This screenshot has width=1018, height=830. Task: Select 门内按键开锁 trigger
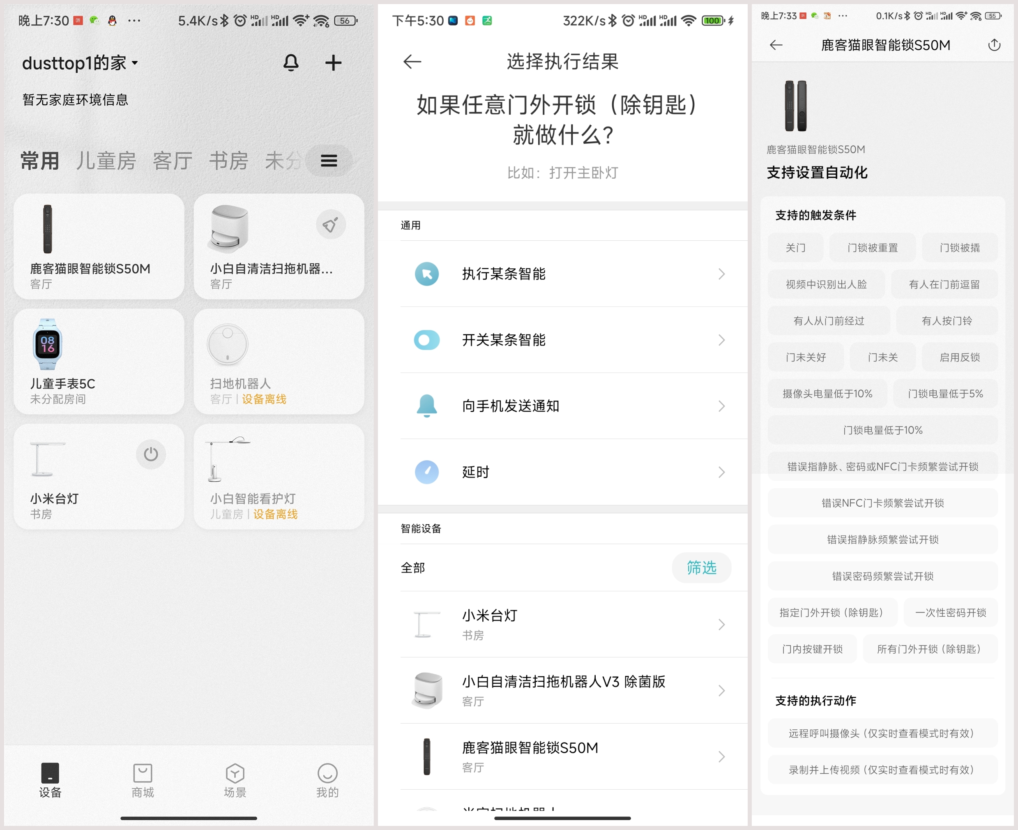pyautogui.click(x=812, y=649)
